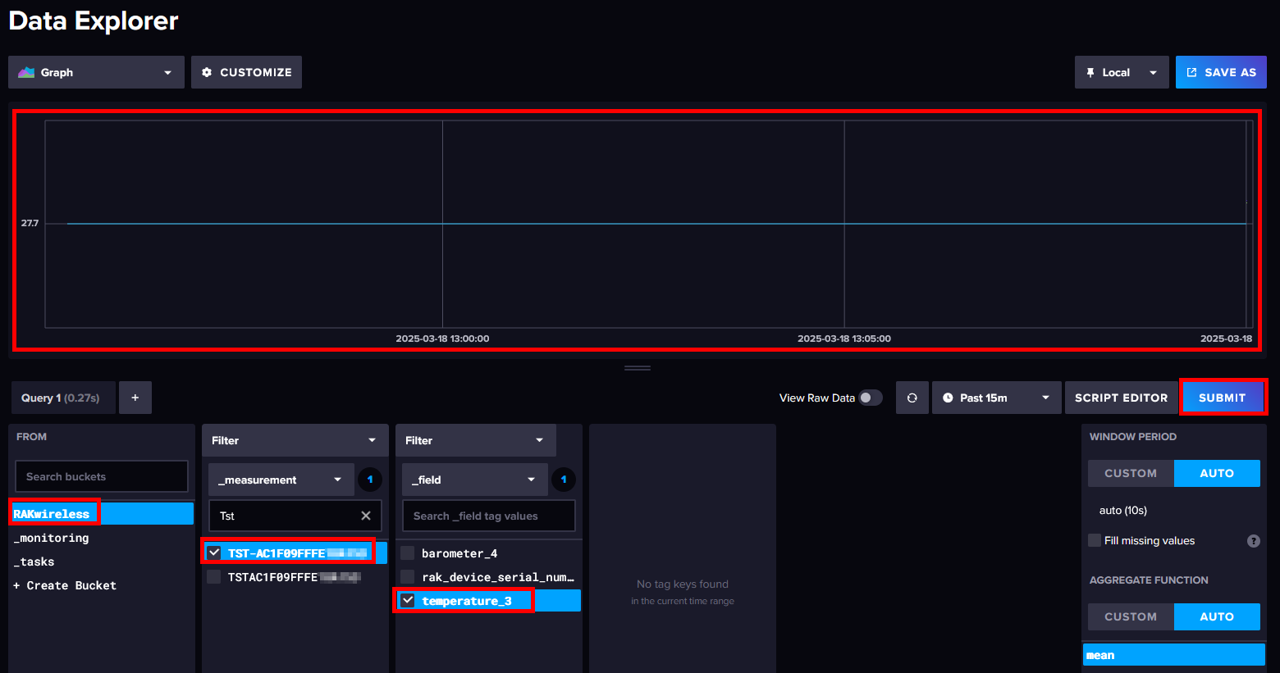The image size is (1280, 673).
Task: Open the Graph visualization type dropdown
Action: pyautogui.click(x=96, y=72)
